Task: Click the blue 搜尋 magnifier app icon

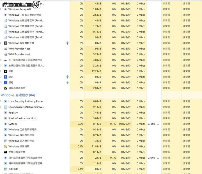Action: [x=6, y=83]
